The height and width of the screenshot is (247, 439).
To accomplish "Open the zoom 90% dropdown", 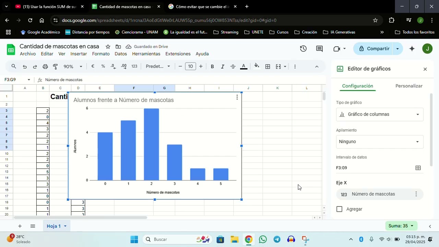I will pos(73,67).
